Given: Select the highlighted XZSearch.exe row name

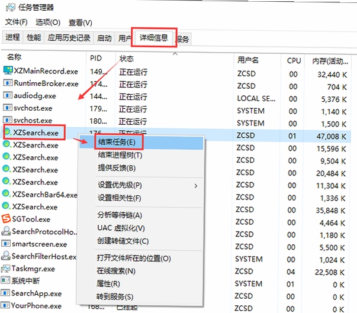Looking at the screenshot, I should [x=36, y=133].
